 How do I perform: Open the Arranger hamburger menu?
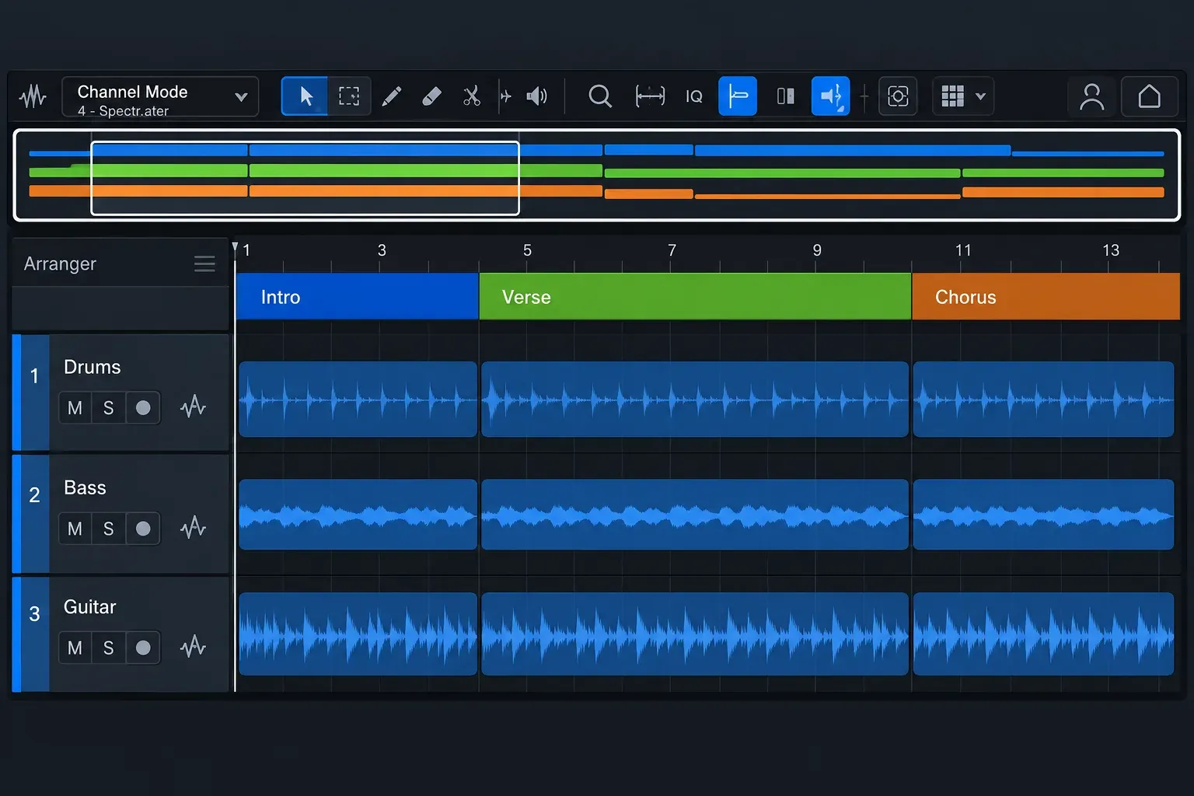(204, 264)
